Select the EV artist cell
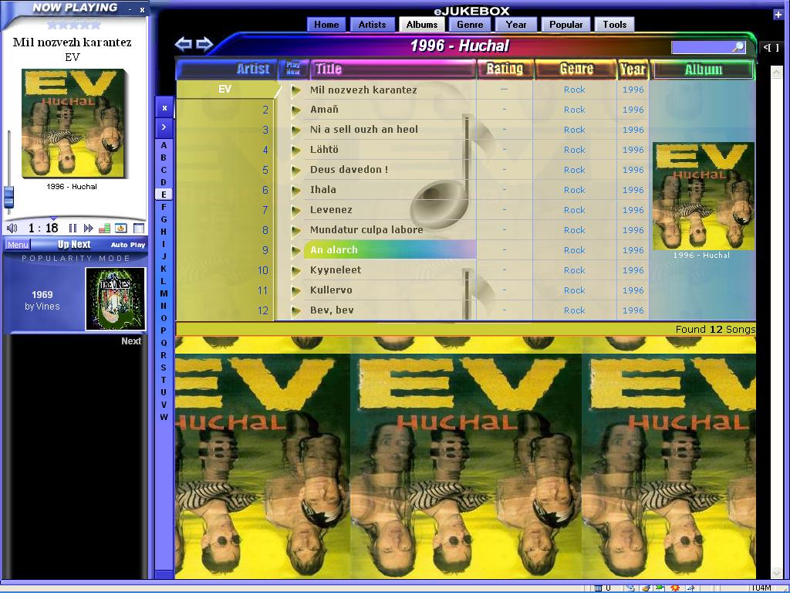The height and width of the screenshot is (593, 790). click(225, 90)
